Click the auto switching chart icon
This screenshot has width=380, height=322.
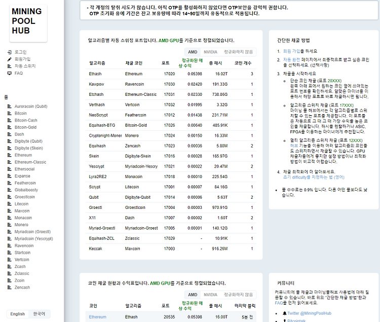click(10, 66)
